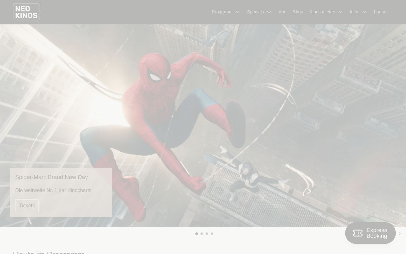Open Spider-Man: Brand New Day title

click(x=51, y=177)
